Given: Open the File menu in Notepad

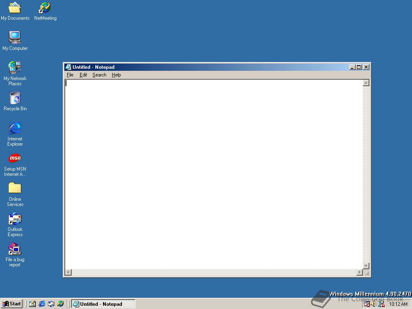Looking at the screenshot, I should coord(70,75).
